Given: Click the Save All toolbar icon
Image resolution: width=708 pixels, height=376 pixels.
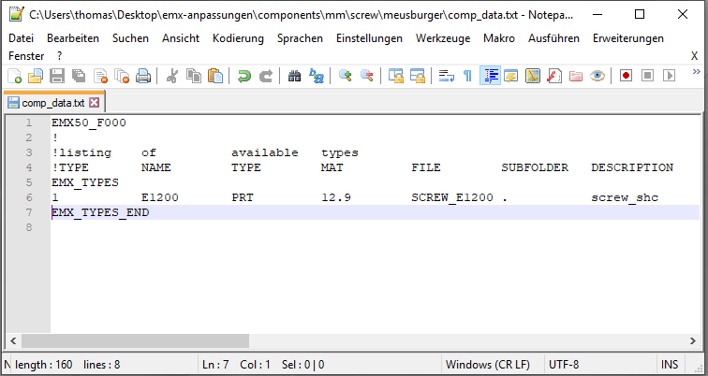Looking at the screenshot, I should (79, 76).
